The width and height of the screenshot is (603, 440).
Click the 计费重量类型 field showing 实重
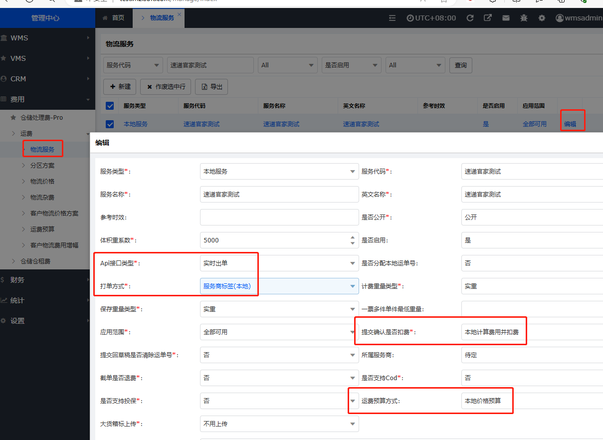coord(532,286)
